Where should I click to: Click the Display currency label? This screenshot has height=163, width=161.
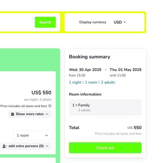(93, 22)
